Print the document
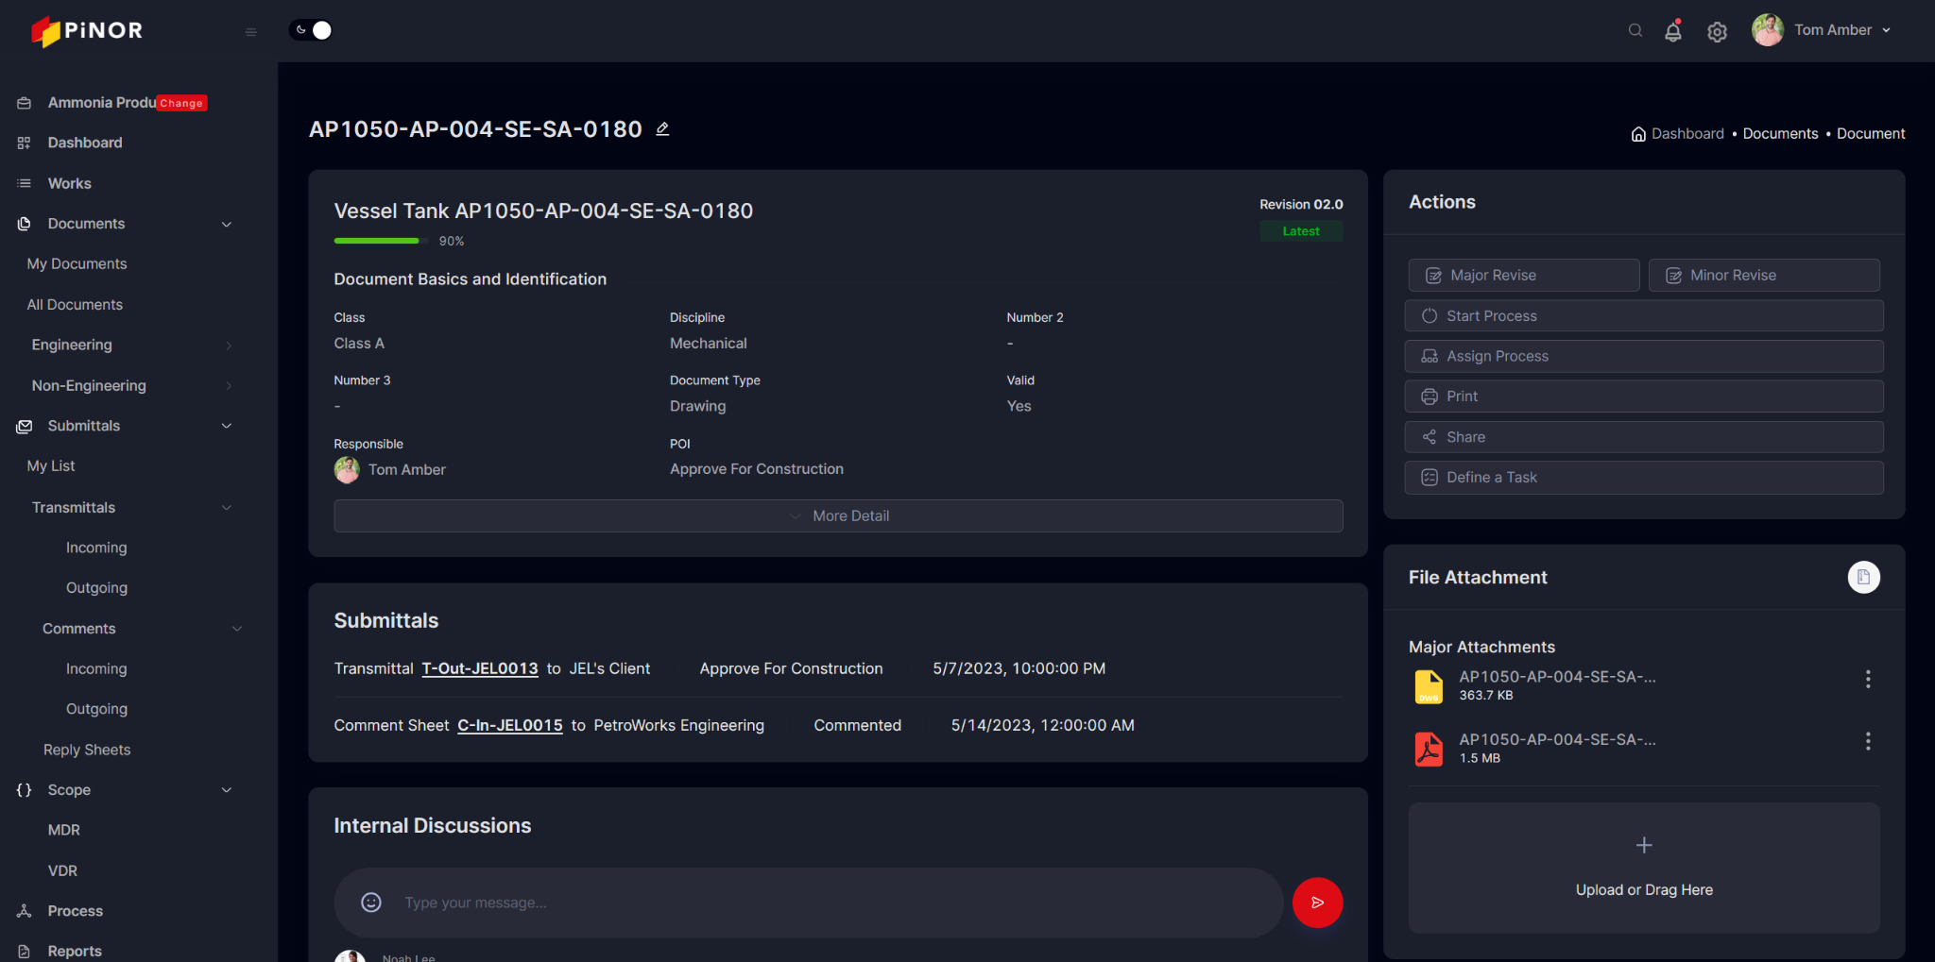 click(x=1644, y=397)
